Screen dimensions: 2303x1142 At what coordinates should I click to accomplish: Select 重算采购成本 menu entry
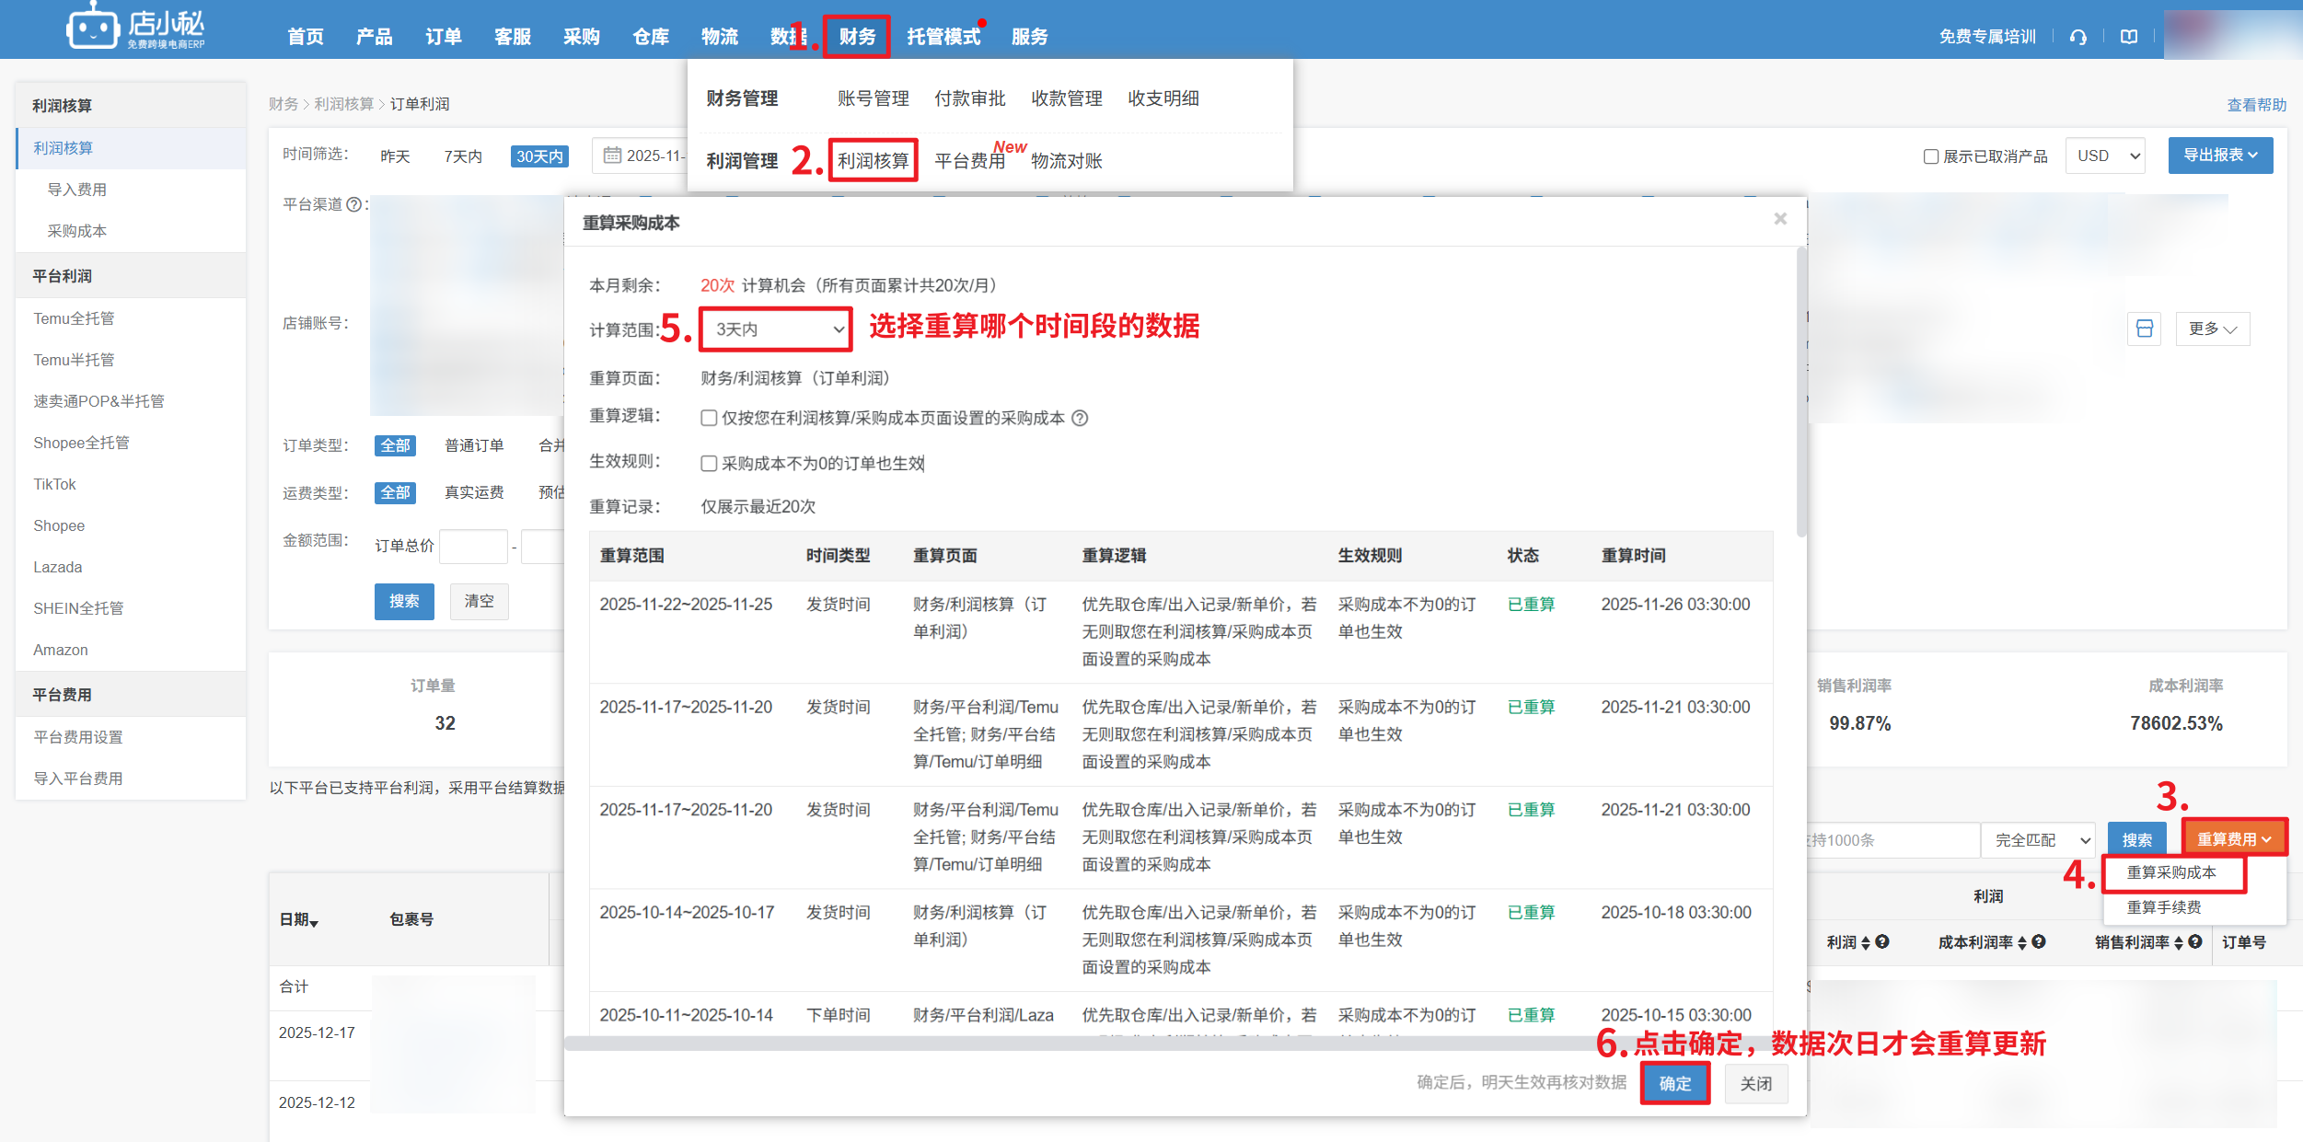(2170, 872)
